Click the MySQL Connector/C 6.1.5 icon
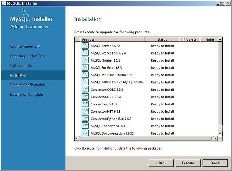 tap(85, 126)
